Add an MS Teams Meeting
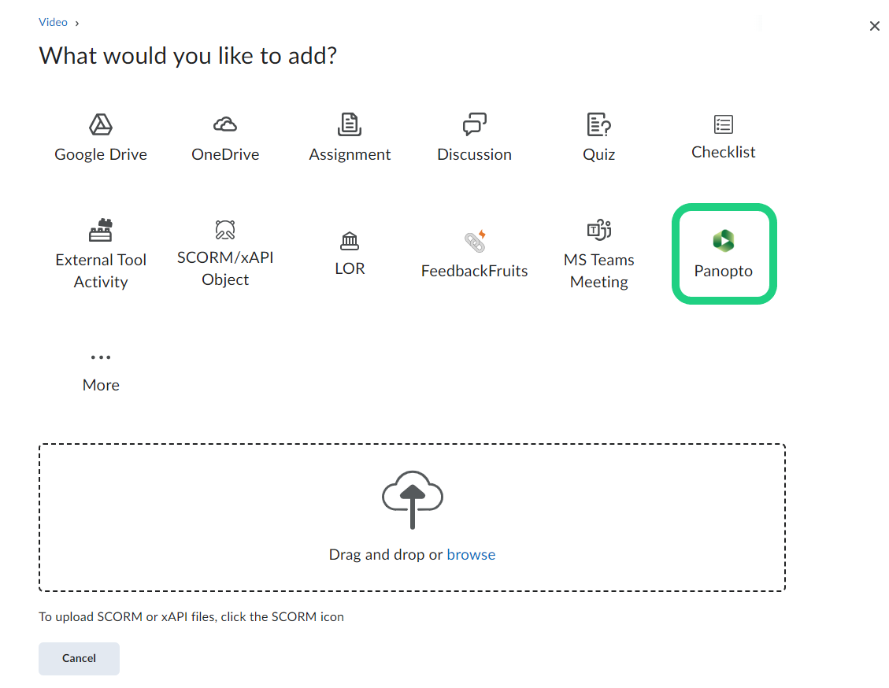The height and width of the screenshot is (688, 889). coord(598,254)
